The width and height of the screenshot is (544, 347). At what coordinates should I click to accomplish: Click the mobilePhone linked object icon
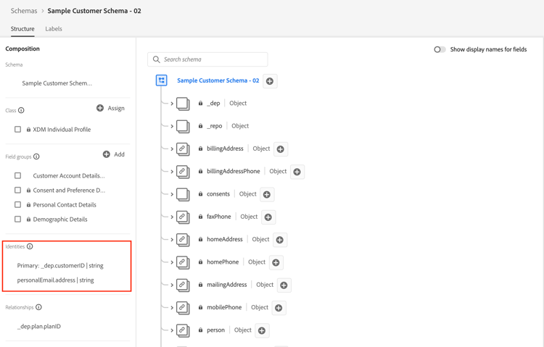pos(183,308)
